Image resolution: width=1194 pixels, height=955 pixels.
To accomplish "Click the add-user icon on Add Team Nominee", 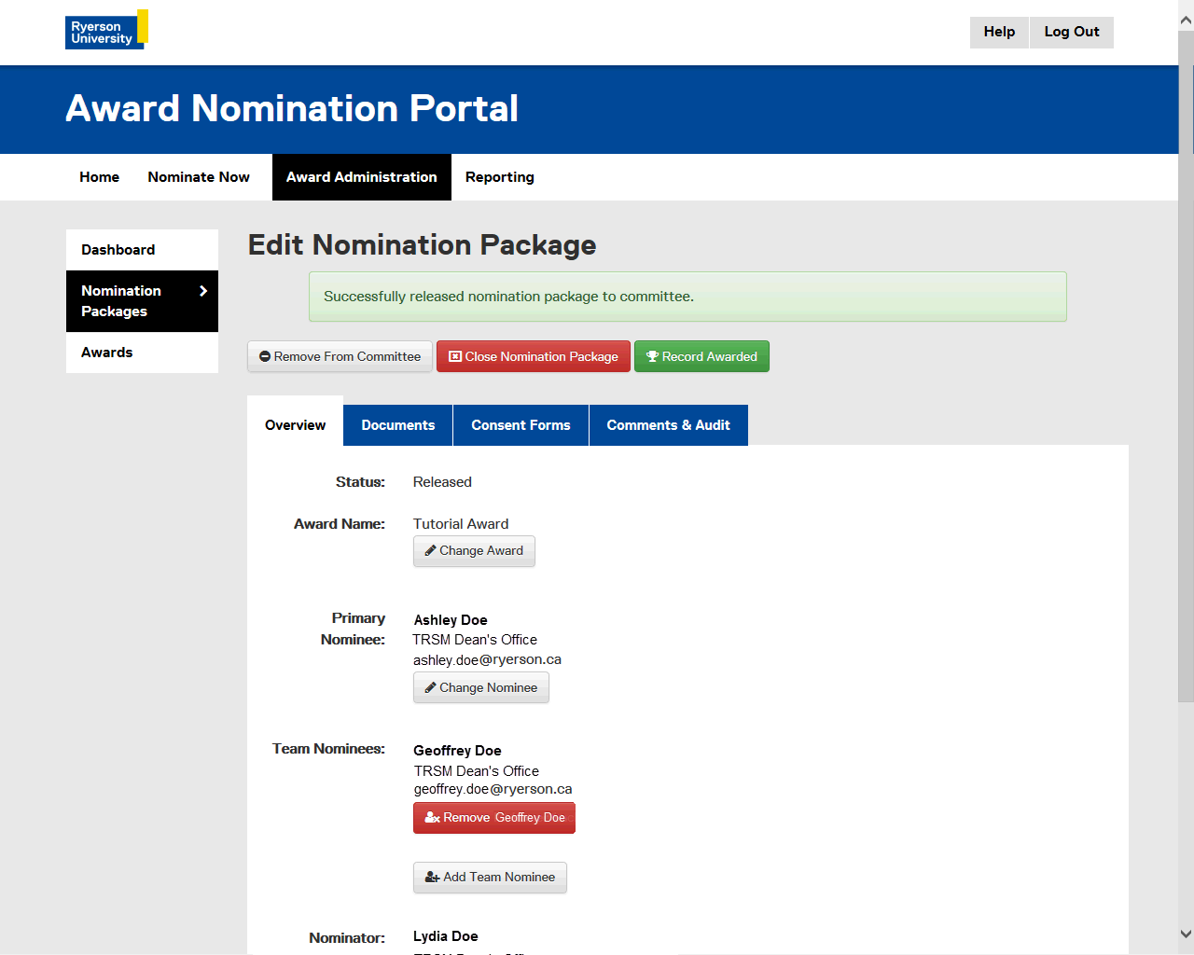I will (432, 878).
